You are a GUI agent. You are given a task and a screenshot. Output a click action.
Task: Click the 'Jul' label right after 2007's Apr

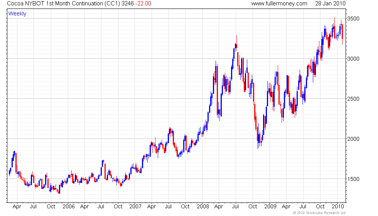(168, 207)
